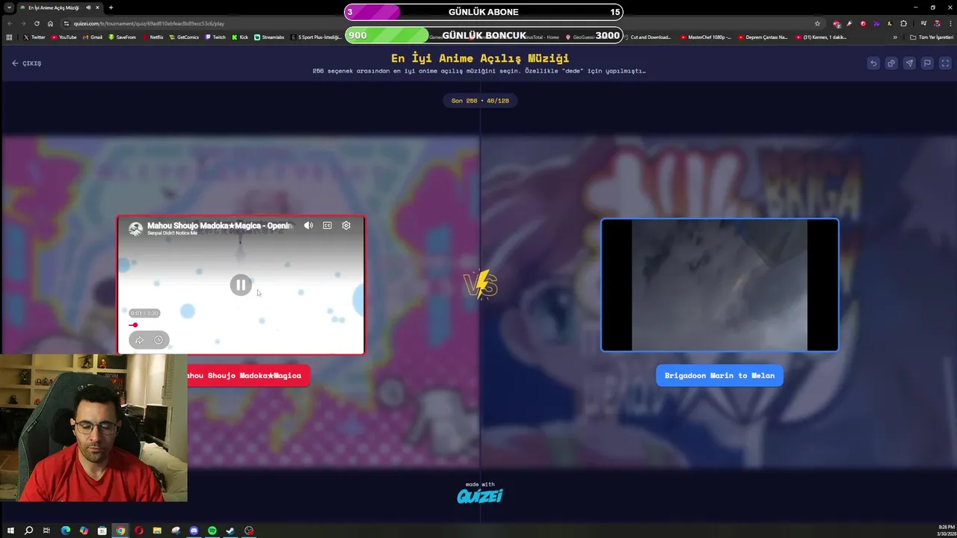
Task: Open the Senpai Didn't Notice Me channel avatar
Action: 135,229
